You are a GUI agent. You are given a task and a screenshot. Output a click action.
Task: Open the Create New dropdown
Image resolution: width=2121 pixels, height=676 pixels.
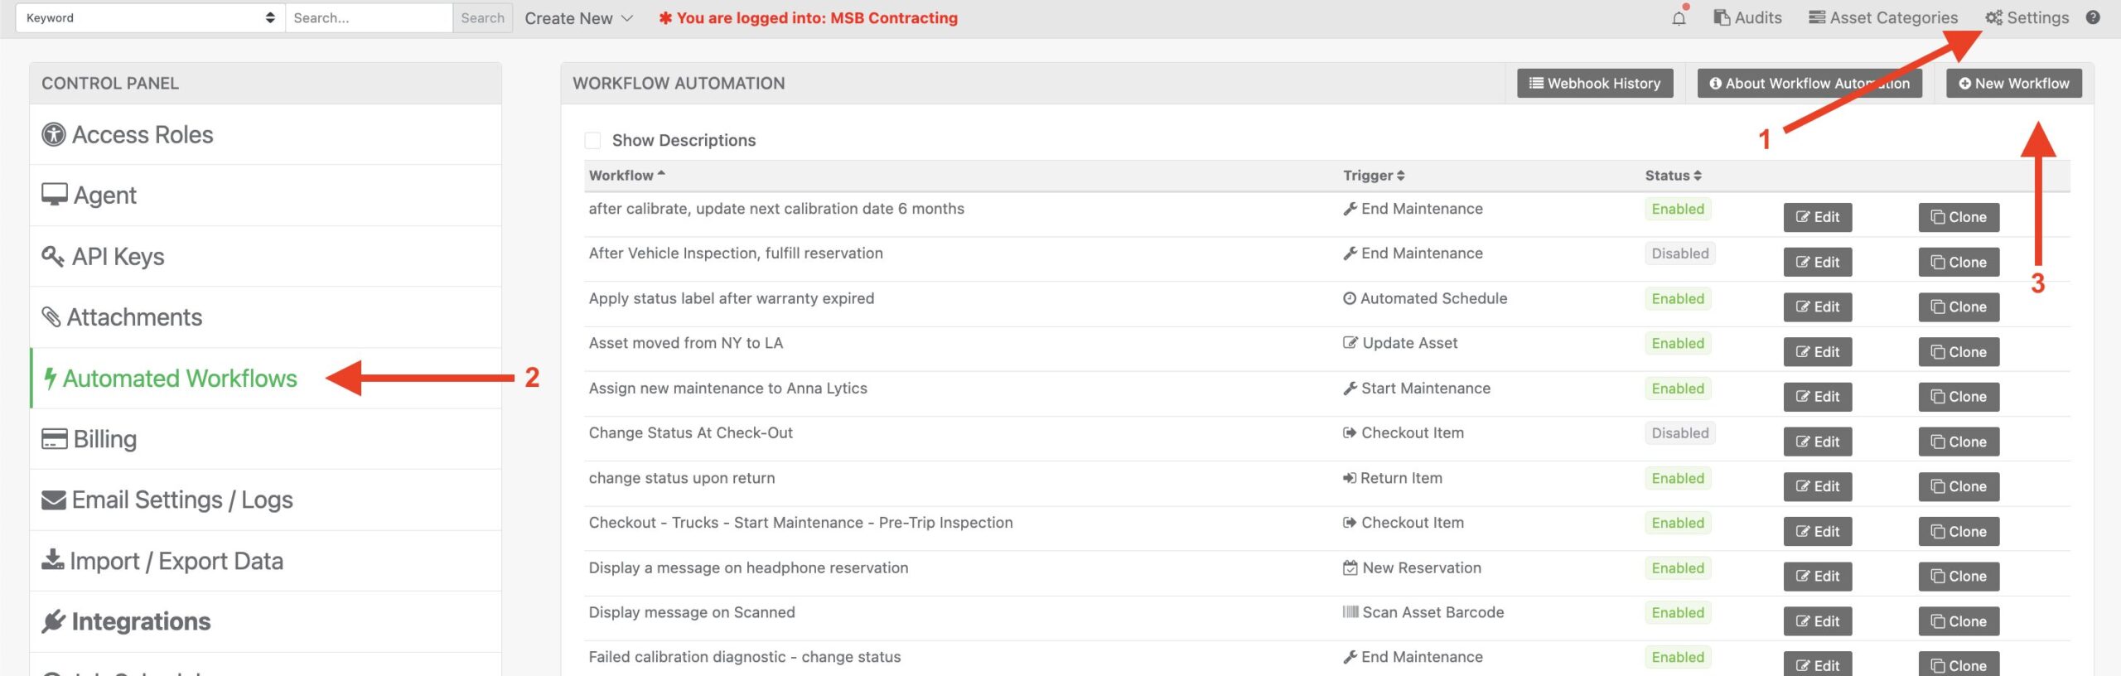click(578, 18)
